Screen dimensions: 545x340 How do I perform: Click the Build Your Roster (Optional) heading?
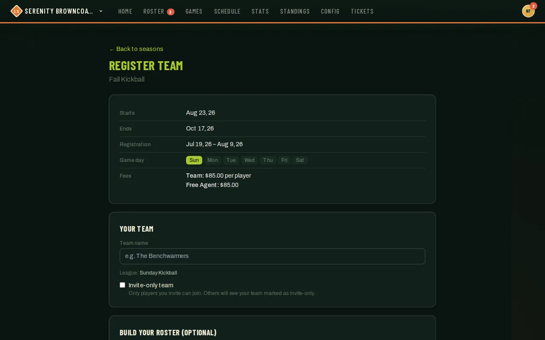(168, 332)
